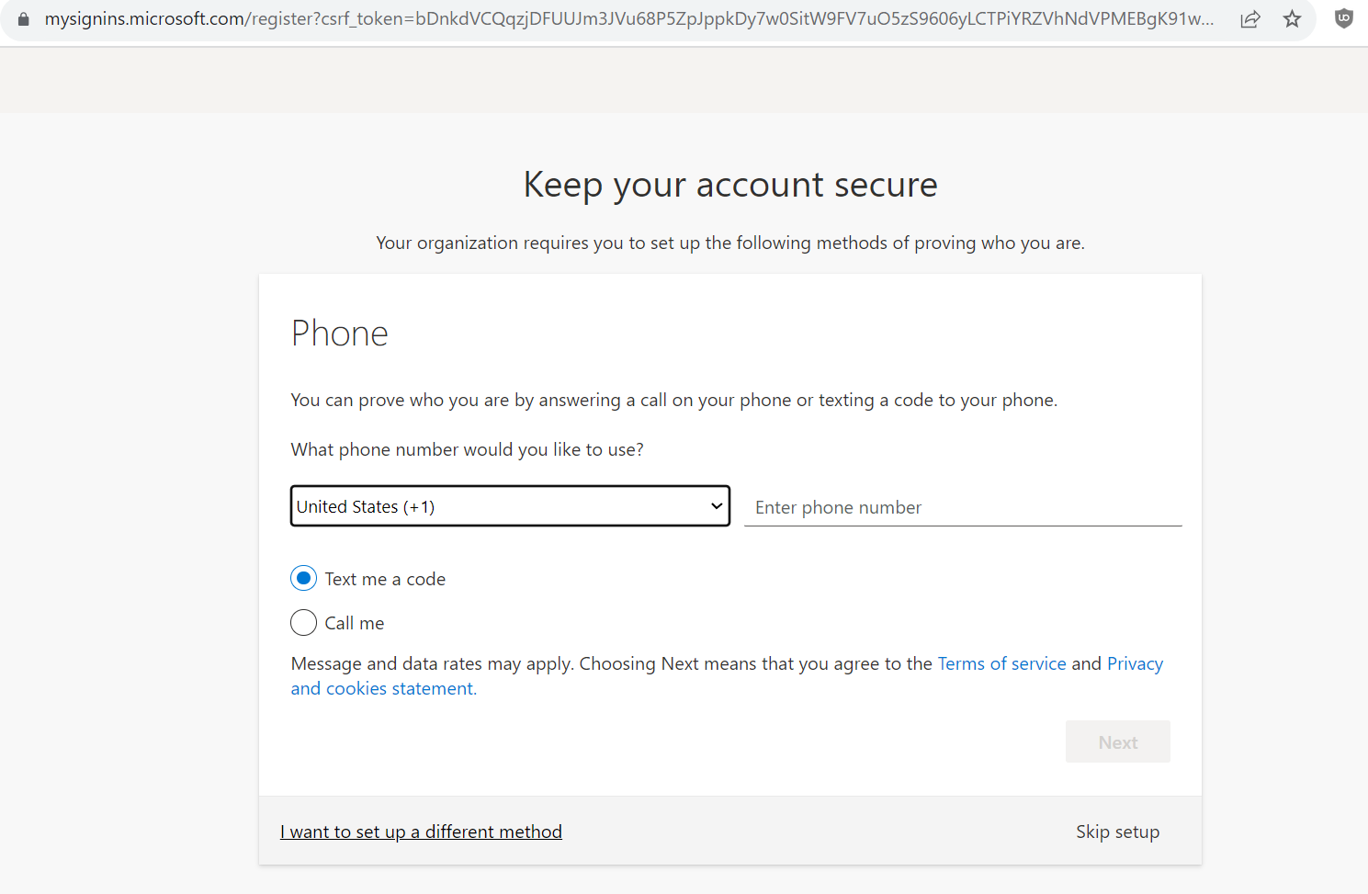Click the country code dropdown chevron arrow
This screenshot has width=1368, height=894.
point(717,506)
